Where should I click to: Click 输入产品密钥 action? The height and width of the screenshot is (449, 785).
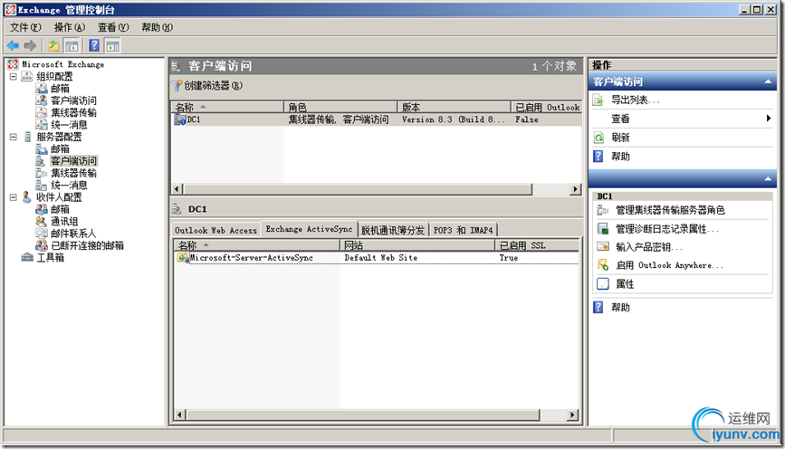click(649, 247)
